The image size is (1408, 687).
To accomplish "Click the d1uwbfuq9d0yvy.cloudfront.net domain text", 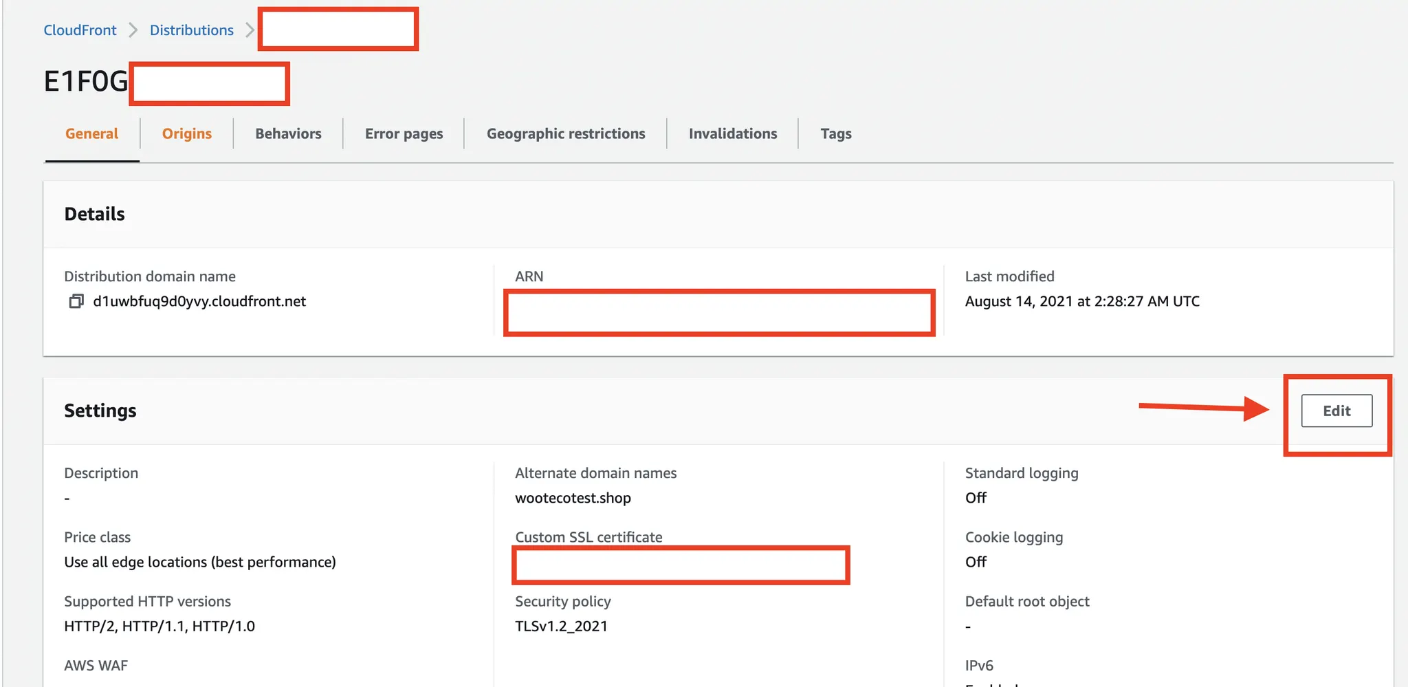I will click(x=199, y=301).
